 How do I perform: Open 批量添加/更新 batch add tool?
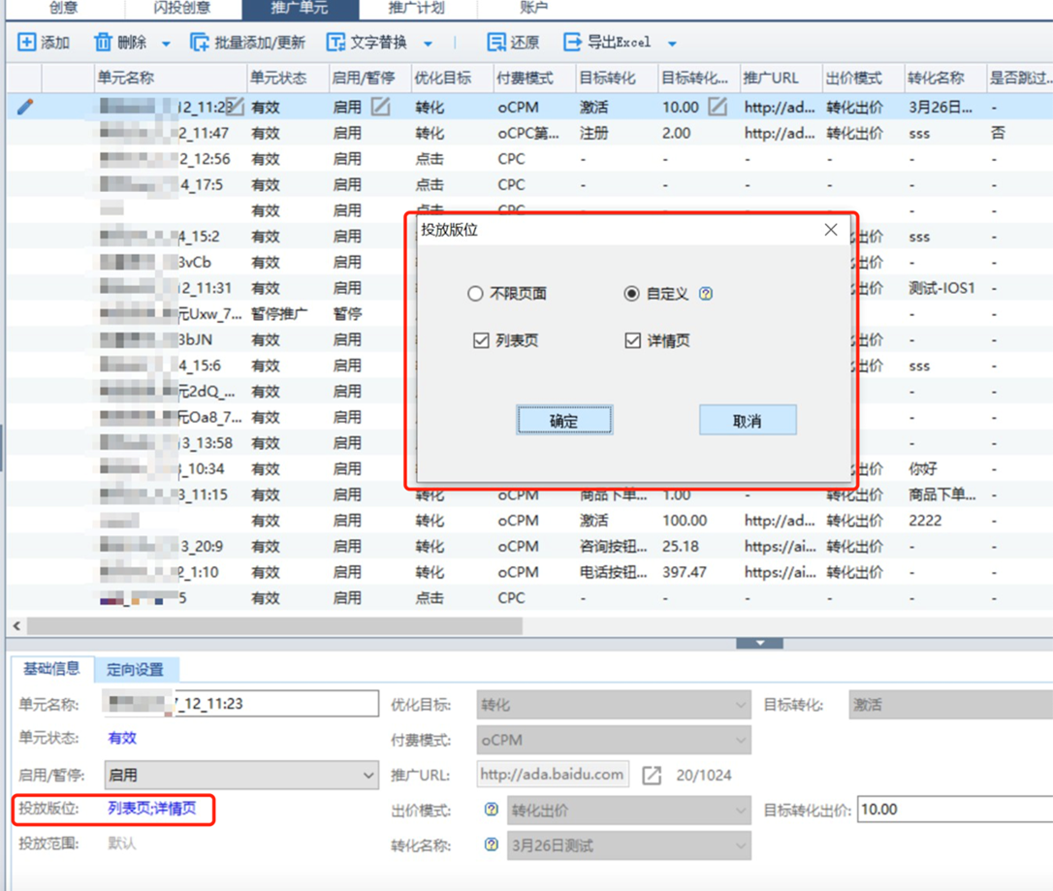pos(200,43)
